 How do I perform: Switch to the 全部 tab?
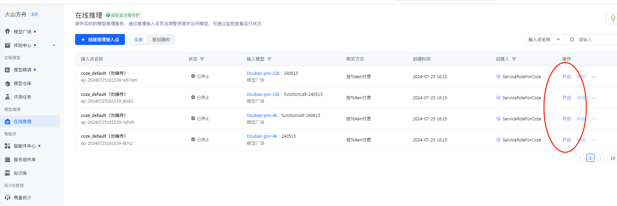point(139,39)
